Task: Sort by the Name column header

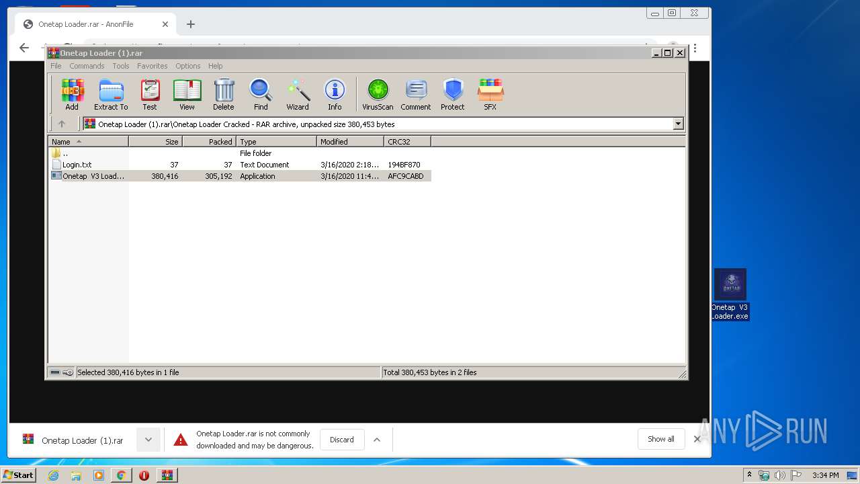Action: [x=88, y=141]
